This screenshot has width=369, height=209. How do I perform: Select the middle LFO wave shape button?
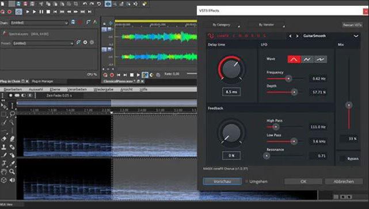[307, 59]
